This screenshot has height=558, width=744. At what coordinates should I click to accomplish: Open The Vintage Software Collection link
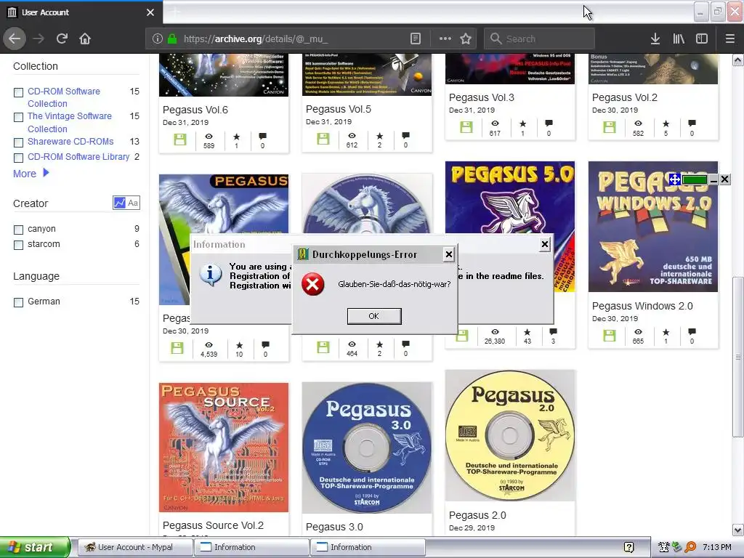[69, 122]
